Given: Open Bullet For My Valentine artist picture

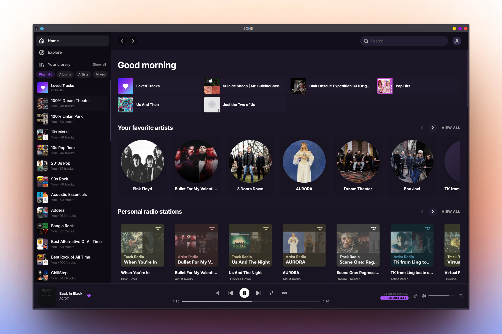Looking at the screenshot, I should click(196, 161).
